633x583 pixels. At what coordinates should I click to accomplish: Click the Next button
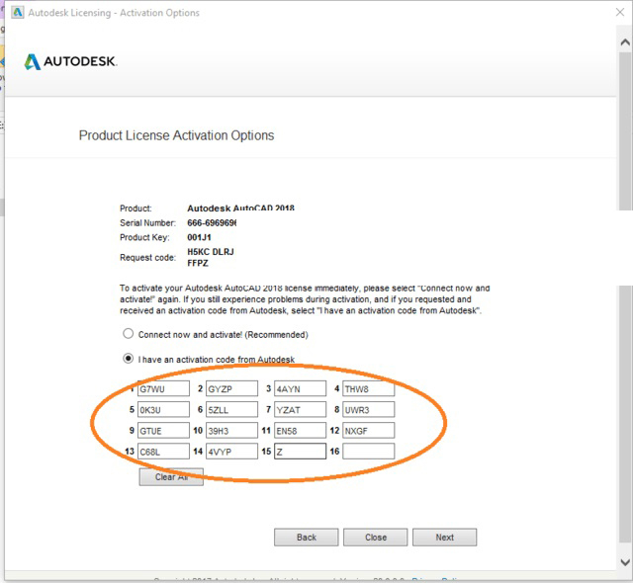coord(444,538)
